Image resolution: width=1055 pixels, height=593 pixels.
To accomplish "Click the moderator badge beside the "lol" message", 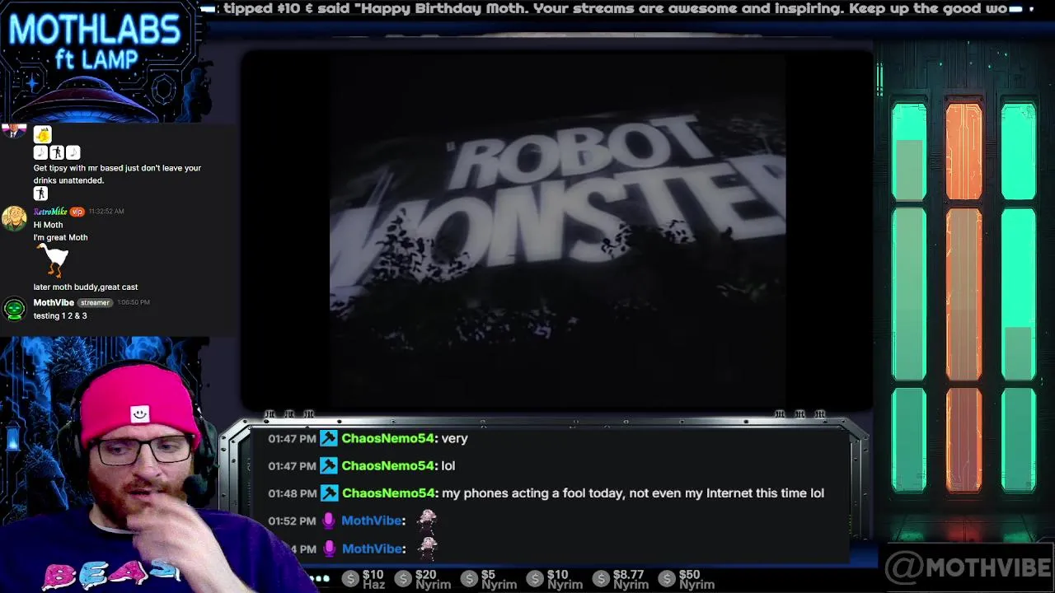I will [x=329, y=466].
